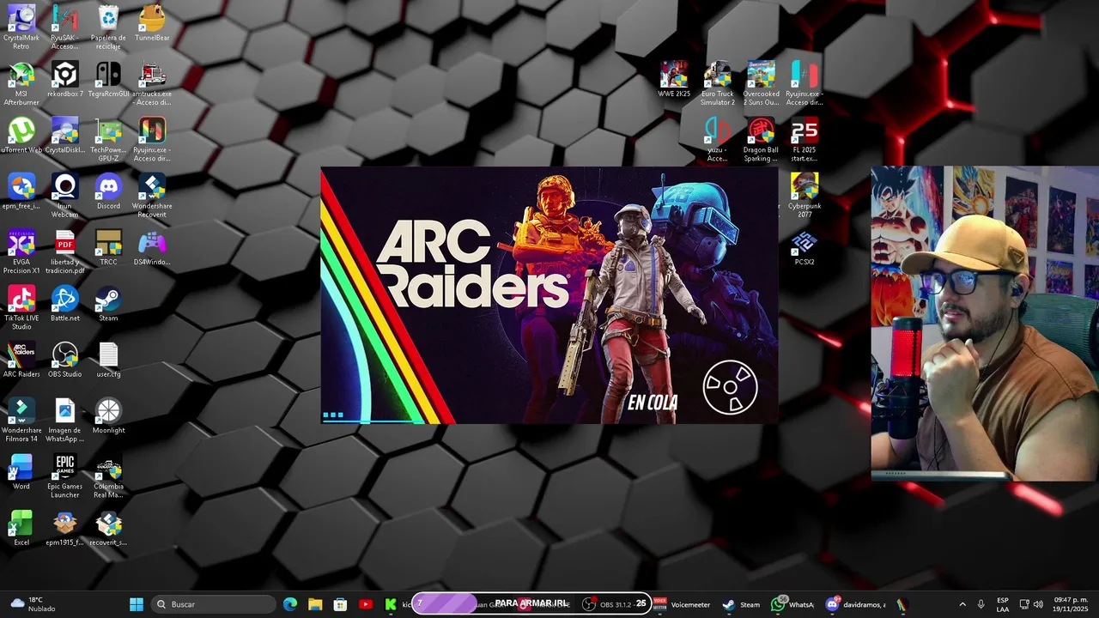Switch to the Steam taskbar window
This screenshot has height=618, width=1099.
pyautogui.click(x=742, y=604)
